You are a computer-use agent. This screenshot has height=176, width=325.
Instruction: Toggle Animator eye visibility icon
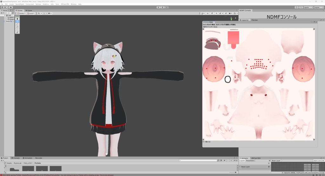269,161
